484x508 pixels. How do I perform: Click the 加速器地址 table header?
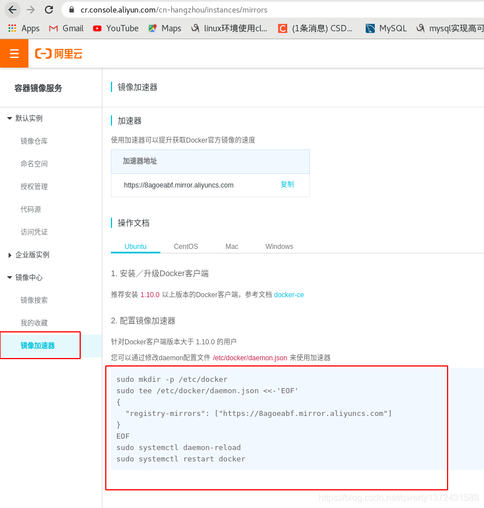pos(210,161)
